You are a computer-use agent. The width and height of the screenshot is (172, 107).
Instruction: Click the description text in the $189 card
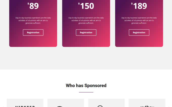click(139, 20)
